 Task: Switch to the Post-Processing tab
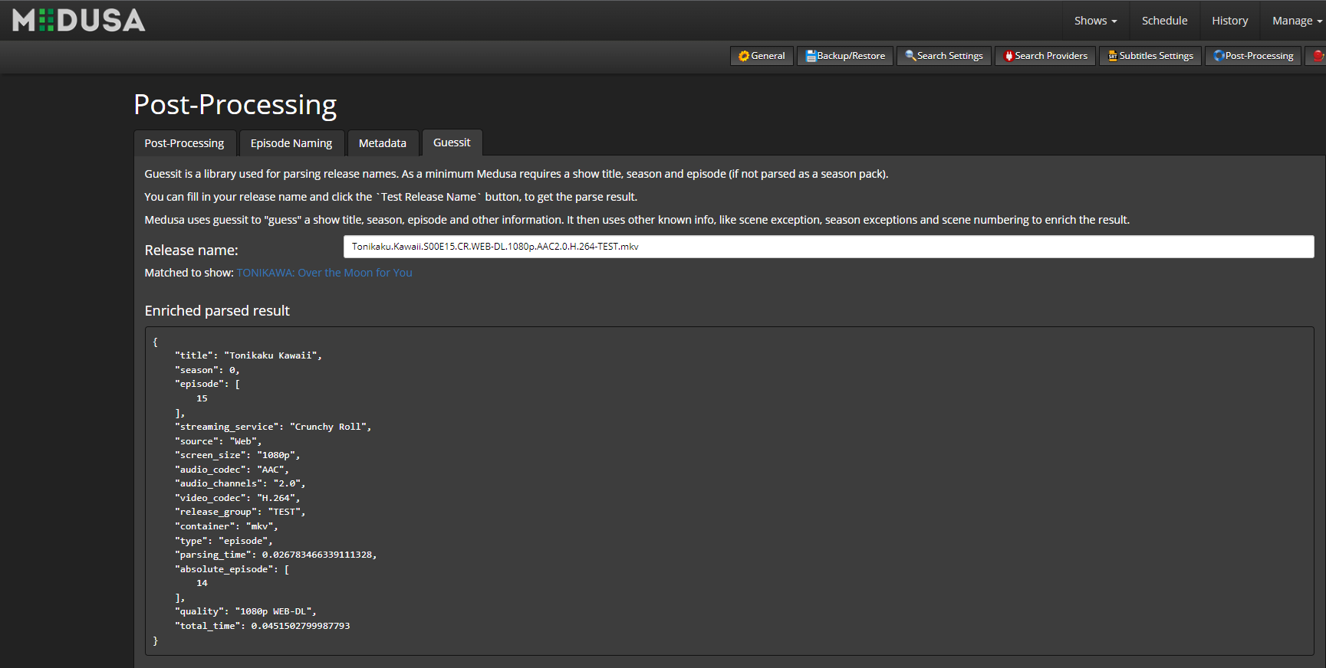coord(184,143)
